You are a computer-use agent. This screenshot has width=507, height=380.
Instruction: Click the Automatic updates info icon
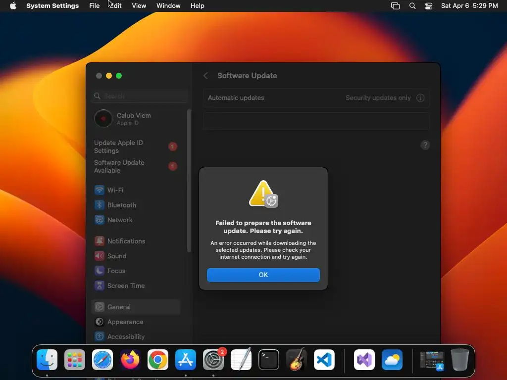pos(420,98)
